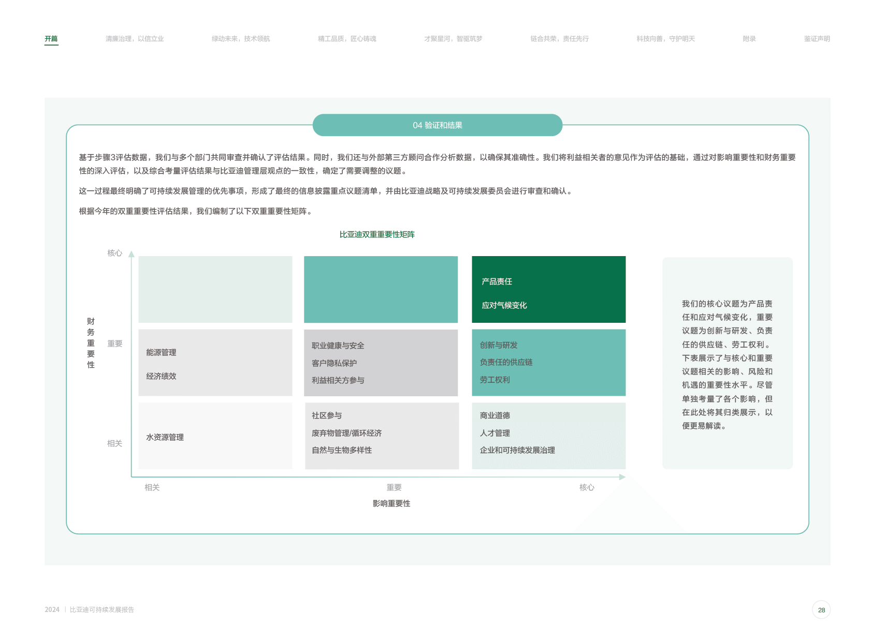
Task: Click 比亚迪可持续发展报告 footer text
Action: (102, 610)
